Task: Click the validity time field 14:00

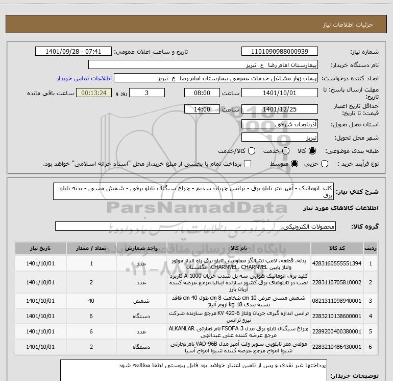Action: 202,109
